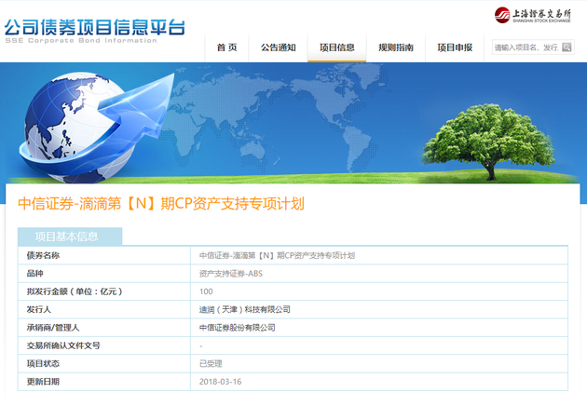The height and width of the screenshot is (406, 587).
Task: Click underwriter 中信证券股份有限公司
Action: point(238,327)
